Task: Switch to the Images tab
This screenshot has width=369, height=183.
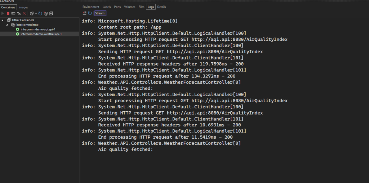Action: (23, 7)
